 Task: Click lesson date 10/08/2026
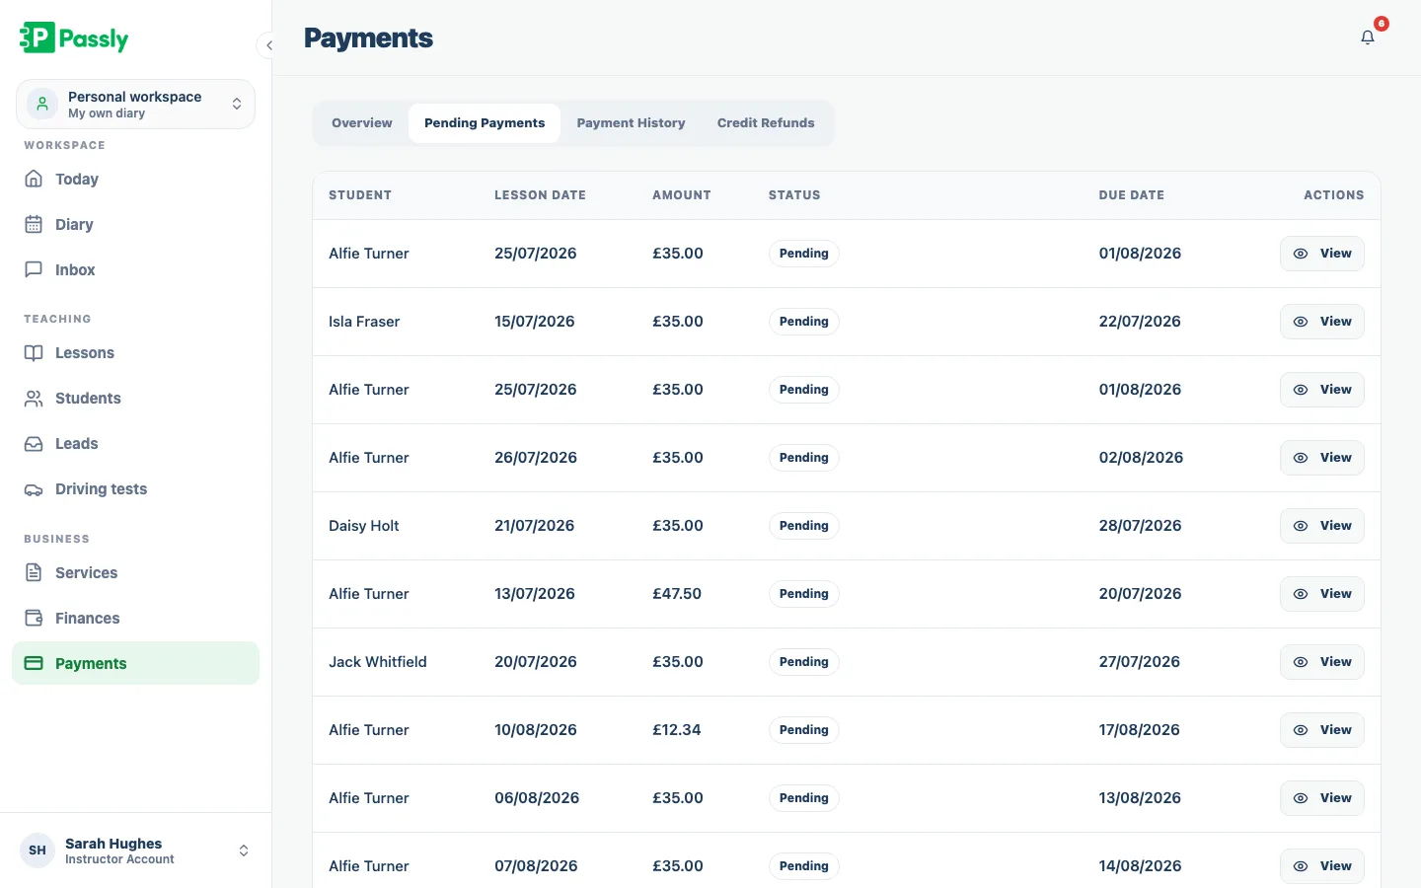click(x=536, y=730)
